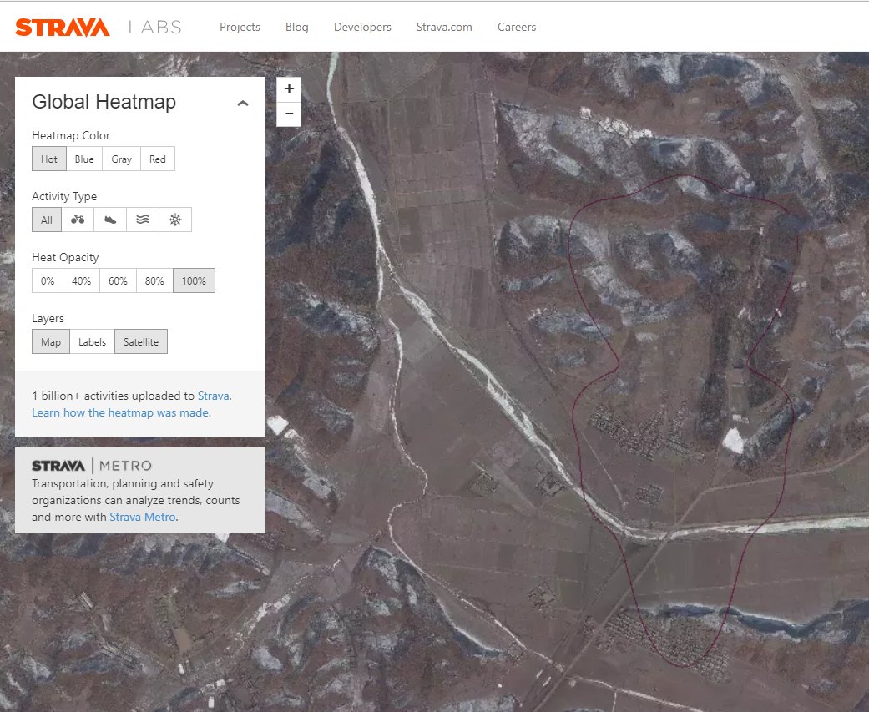Open the Blog page

click(x=296, y=28)
